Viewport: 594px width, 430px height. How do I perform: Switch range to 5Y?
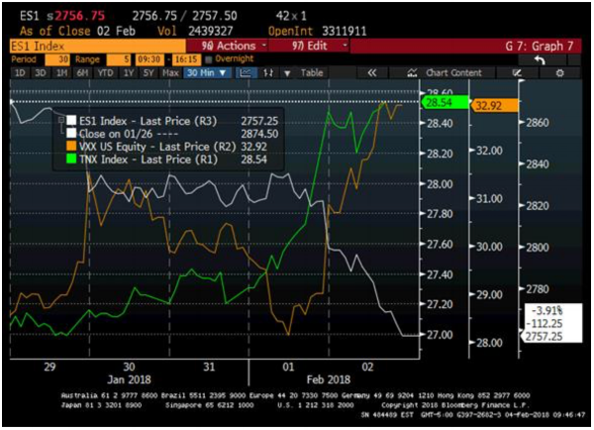click(148, 72)
